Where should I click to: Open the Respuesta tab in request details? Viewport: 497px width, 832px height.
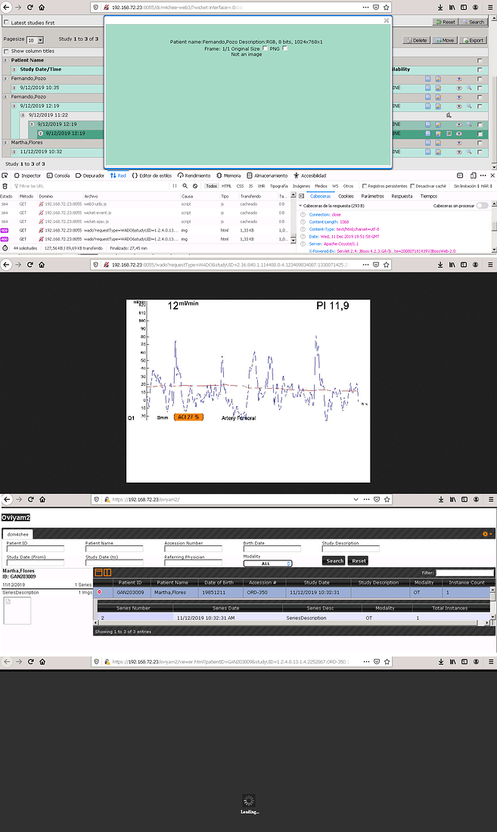pyautogui.click(x=402, y=197)
